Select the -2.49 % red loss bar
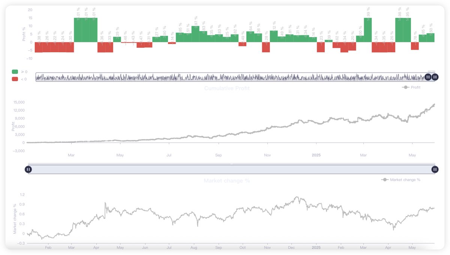This screenshot has height=255, width=450. [242, 44]
